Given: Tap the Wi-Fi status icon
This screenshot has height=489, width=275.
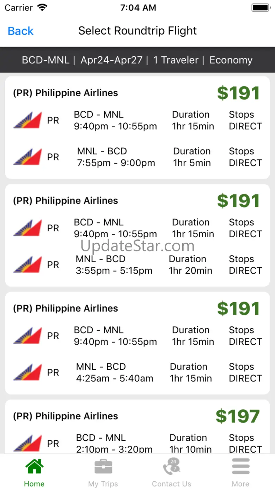Looking at the screenshot, I should coord(43,8).
